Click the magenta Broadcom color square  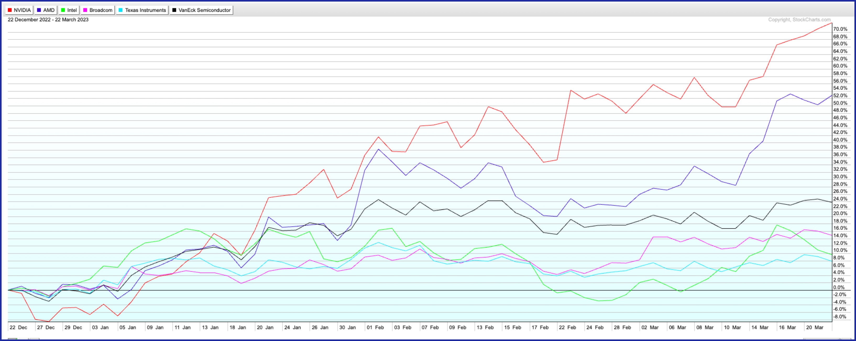coord(85,10)
